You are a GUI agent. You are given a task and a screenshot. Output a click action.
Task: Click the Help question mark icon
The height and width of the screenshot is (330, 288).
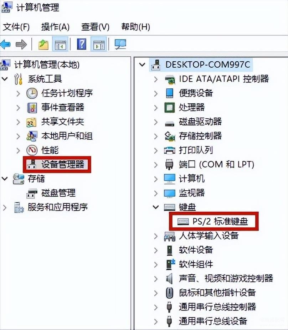click(x=82, y=44)
